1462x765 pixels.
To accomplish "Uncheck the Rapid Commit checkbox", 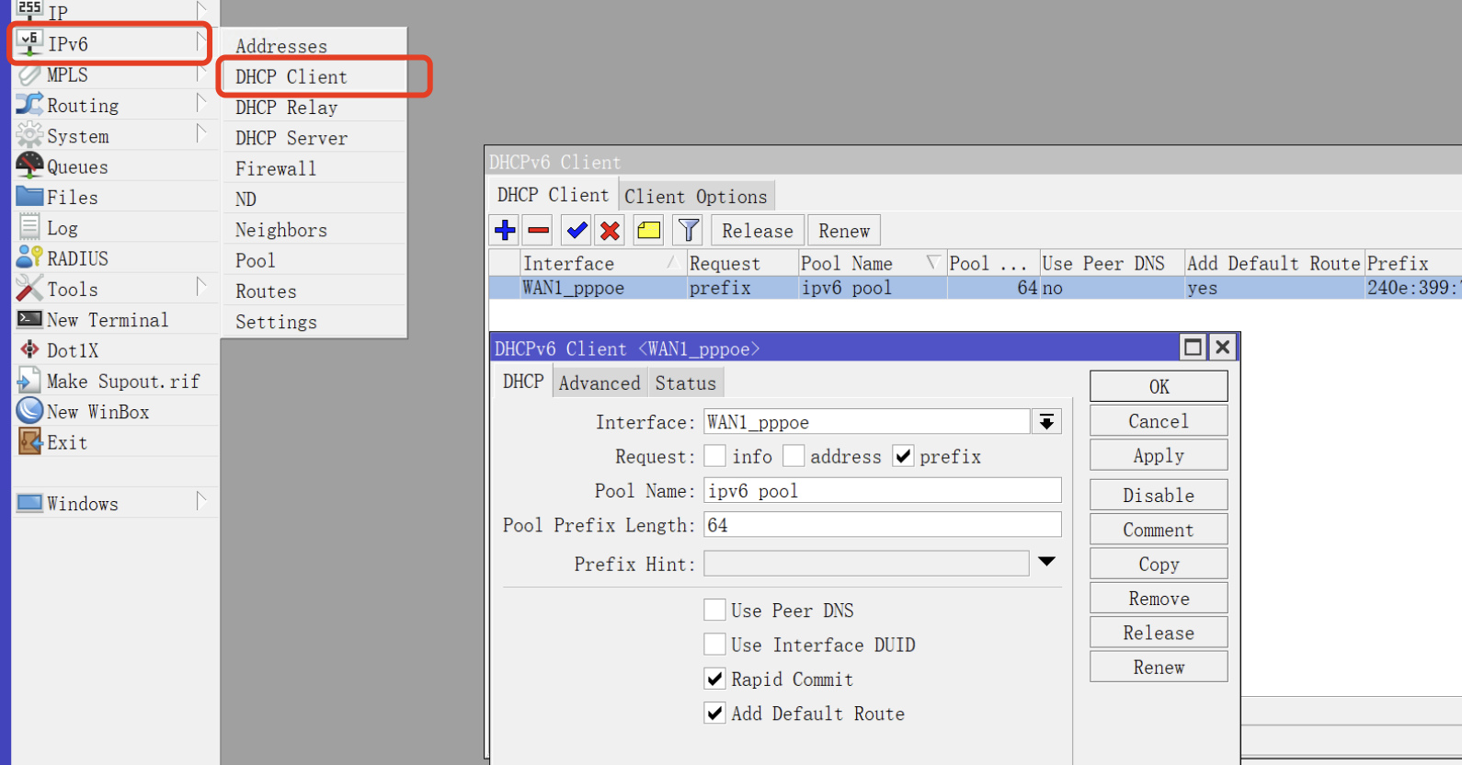I will 714,679.
